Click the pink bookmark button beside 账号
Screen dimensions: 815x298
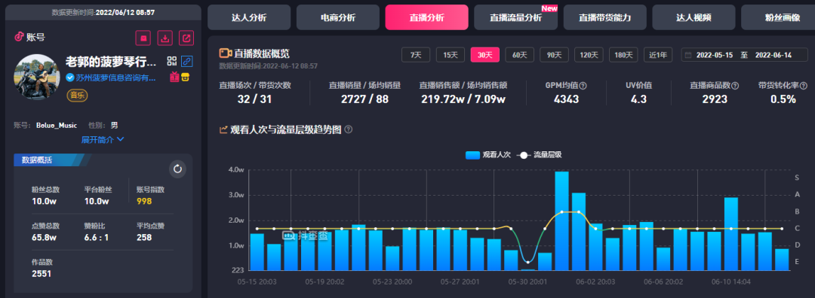[x=143, y=38]
